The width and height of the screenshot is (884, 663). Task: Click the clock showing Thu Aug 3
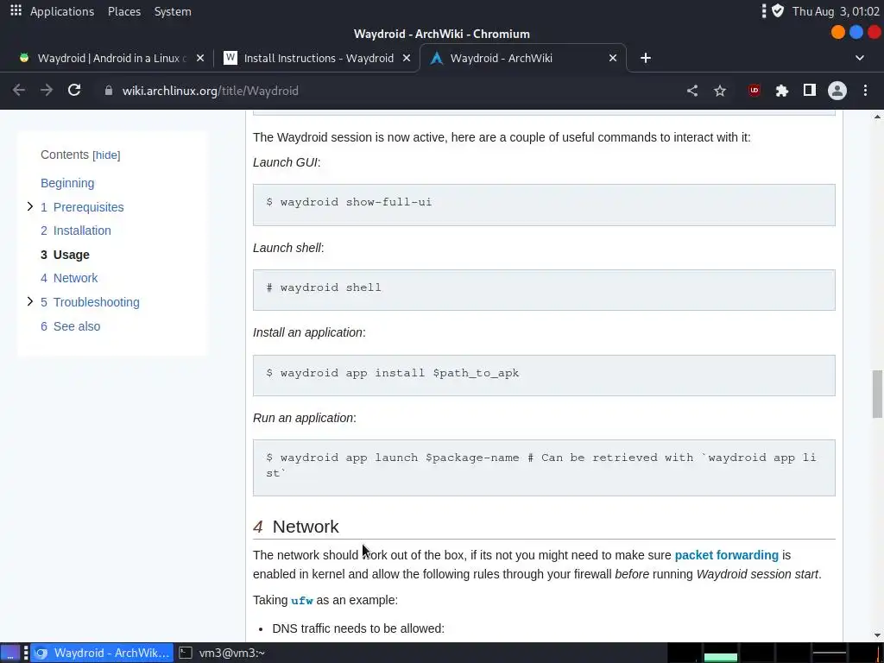[x=836, y=11]
